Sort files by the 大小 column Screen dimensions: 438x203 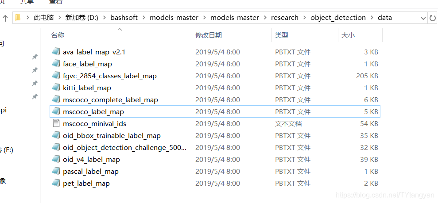[348, 35]
